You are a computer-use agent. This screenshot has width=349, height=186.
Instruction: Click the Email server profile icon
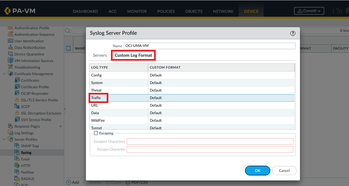point(17,159)
